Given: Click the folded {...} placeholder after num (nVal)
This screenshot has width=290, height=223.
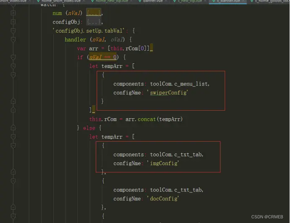Looking at the screenshot, I should pos(94,13).
